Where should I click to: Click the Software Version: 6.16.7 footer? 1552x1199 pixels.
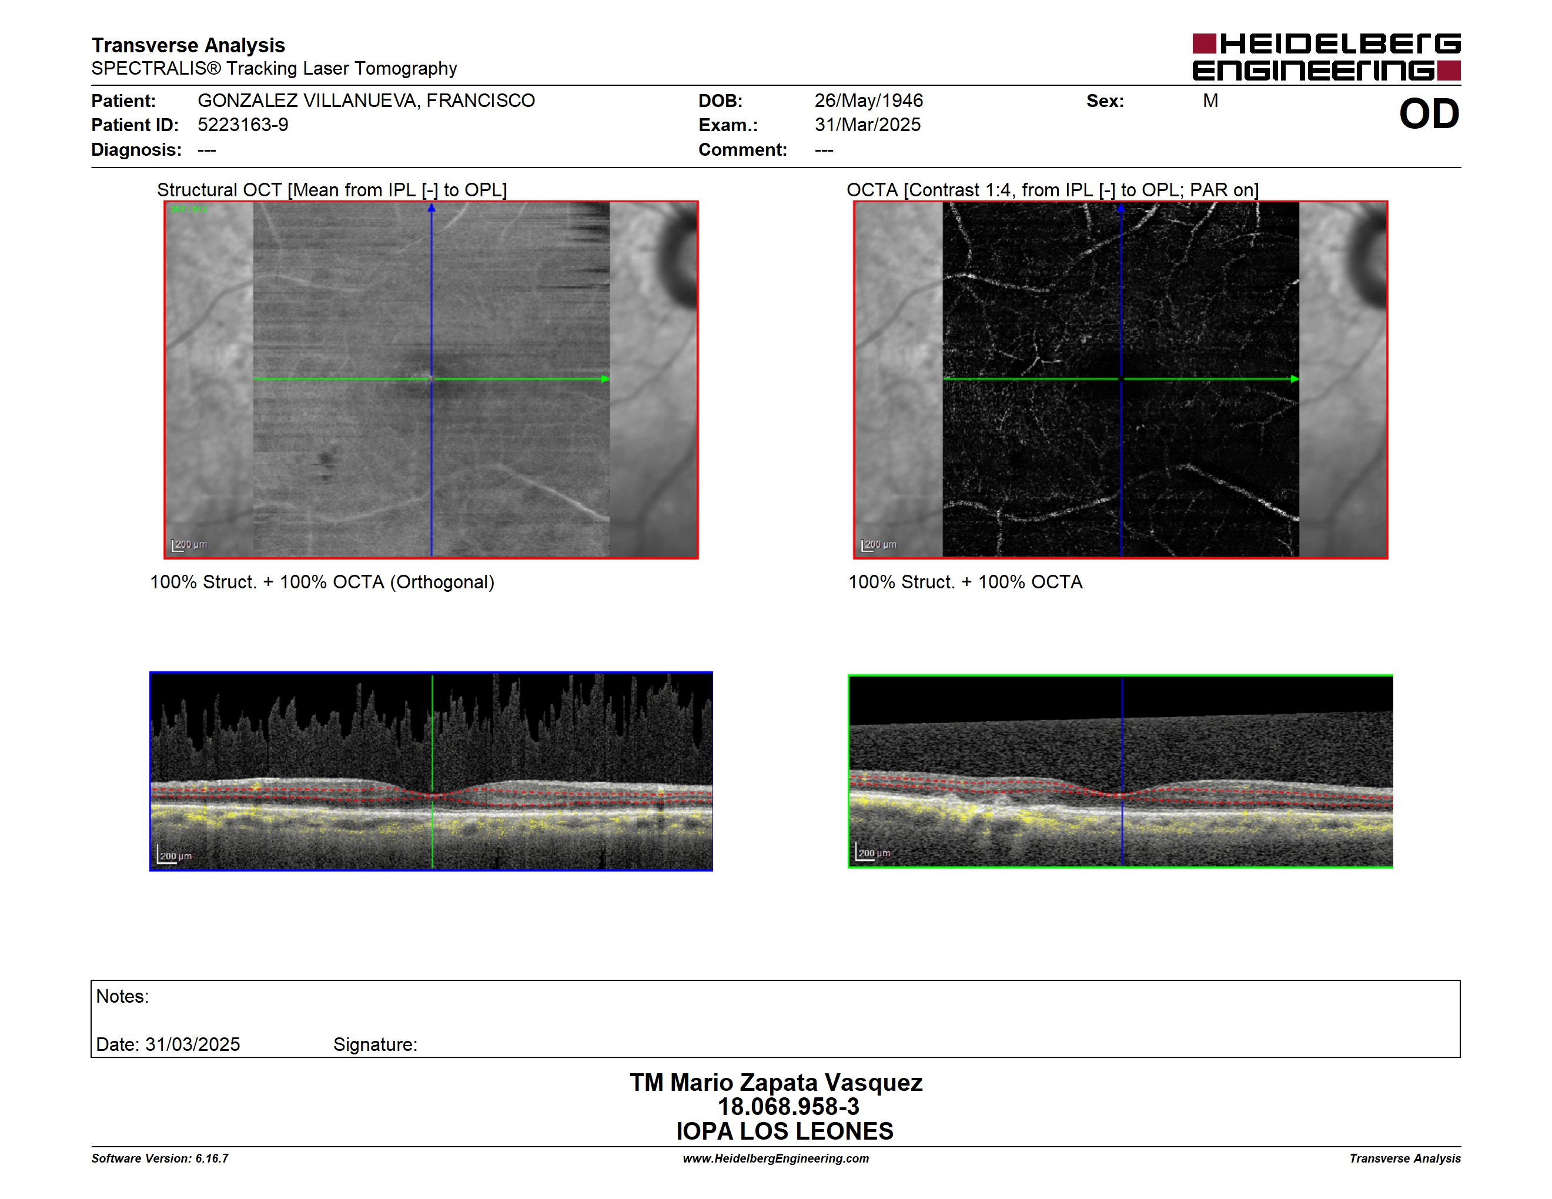(x=160, y=1158)
